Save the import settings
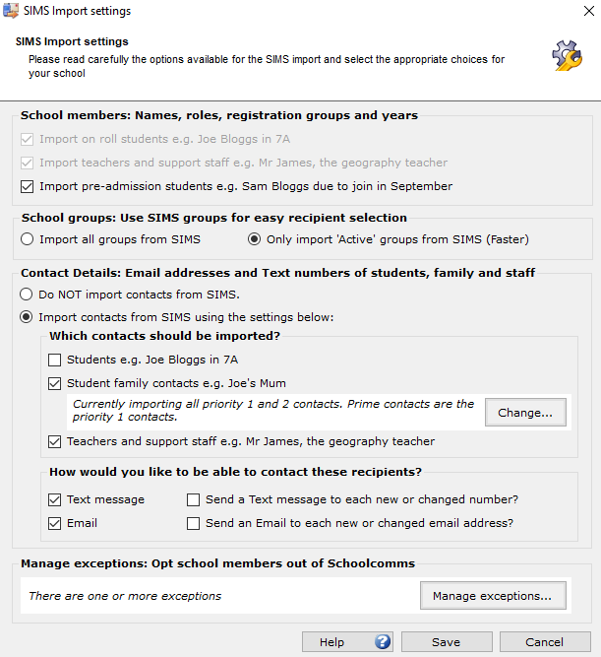The image size is (601, 657). tap(446, 642)
